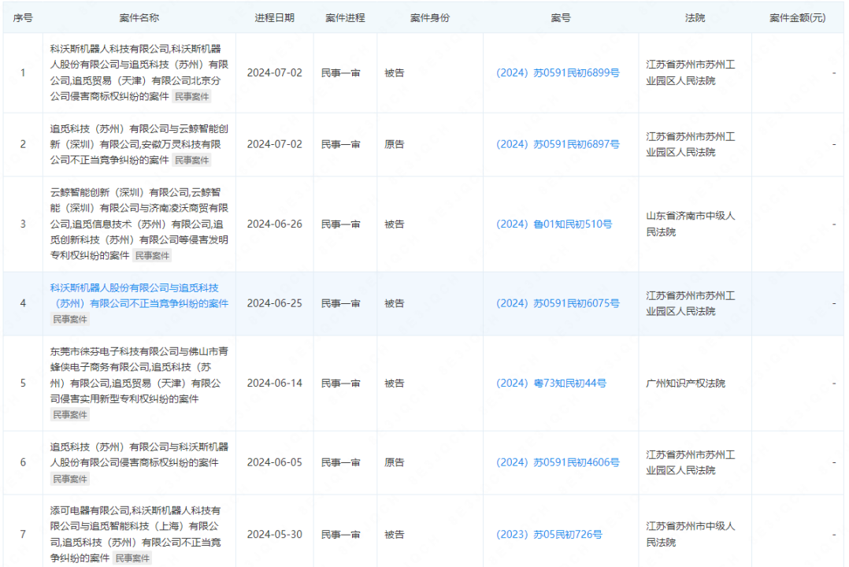Click 民事案件 tag in row 2
The height and width of the screenshot is (567, 849).
(191, 161)
